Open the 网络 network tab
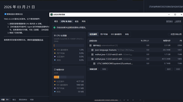Screen dimensions: 183x102 click(x=84, y=21)
